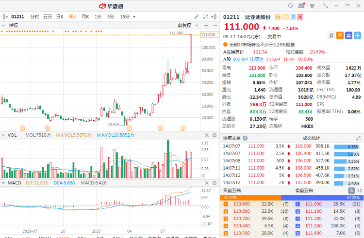Click the blue 卖 sell button
Screen dimensions: 364x238
(x=348, y=35)
